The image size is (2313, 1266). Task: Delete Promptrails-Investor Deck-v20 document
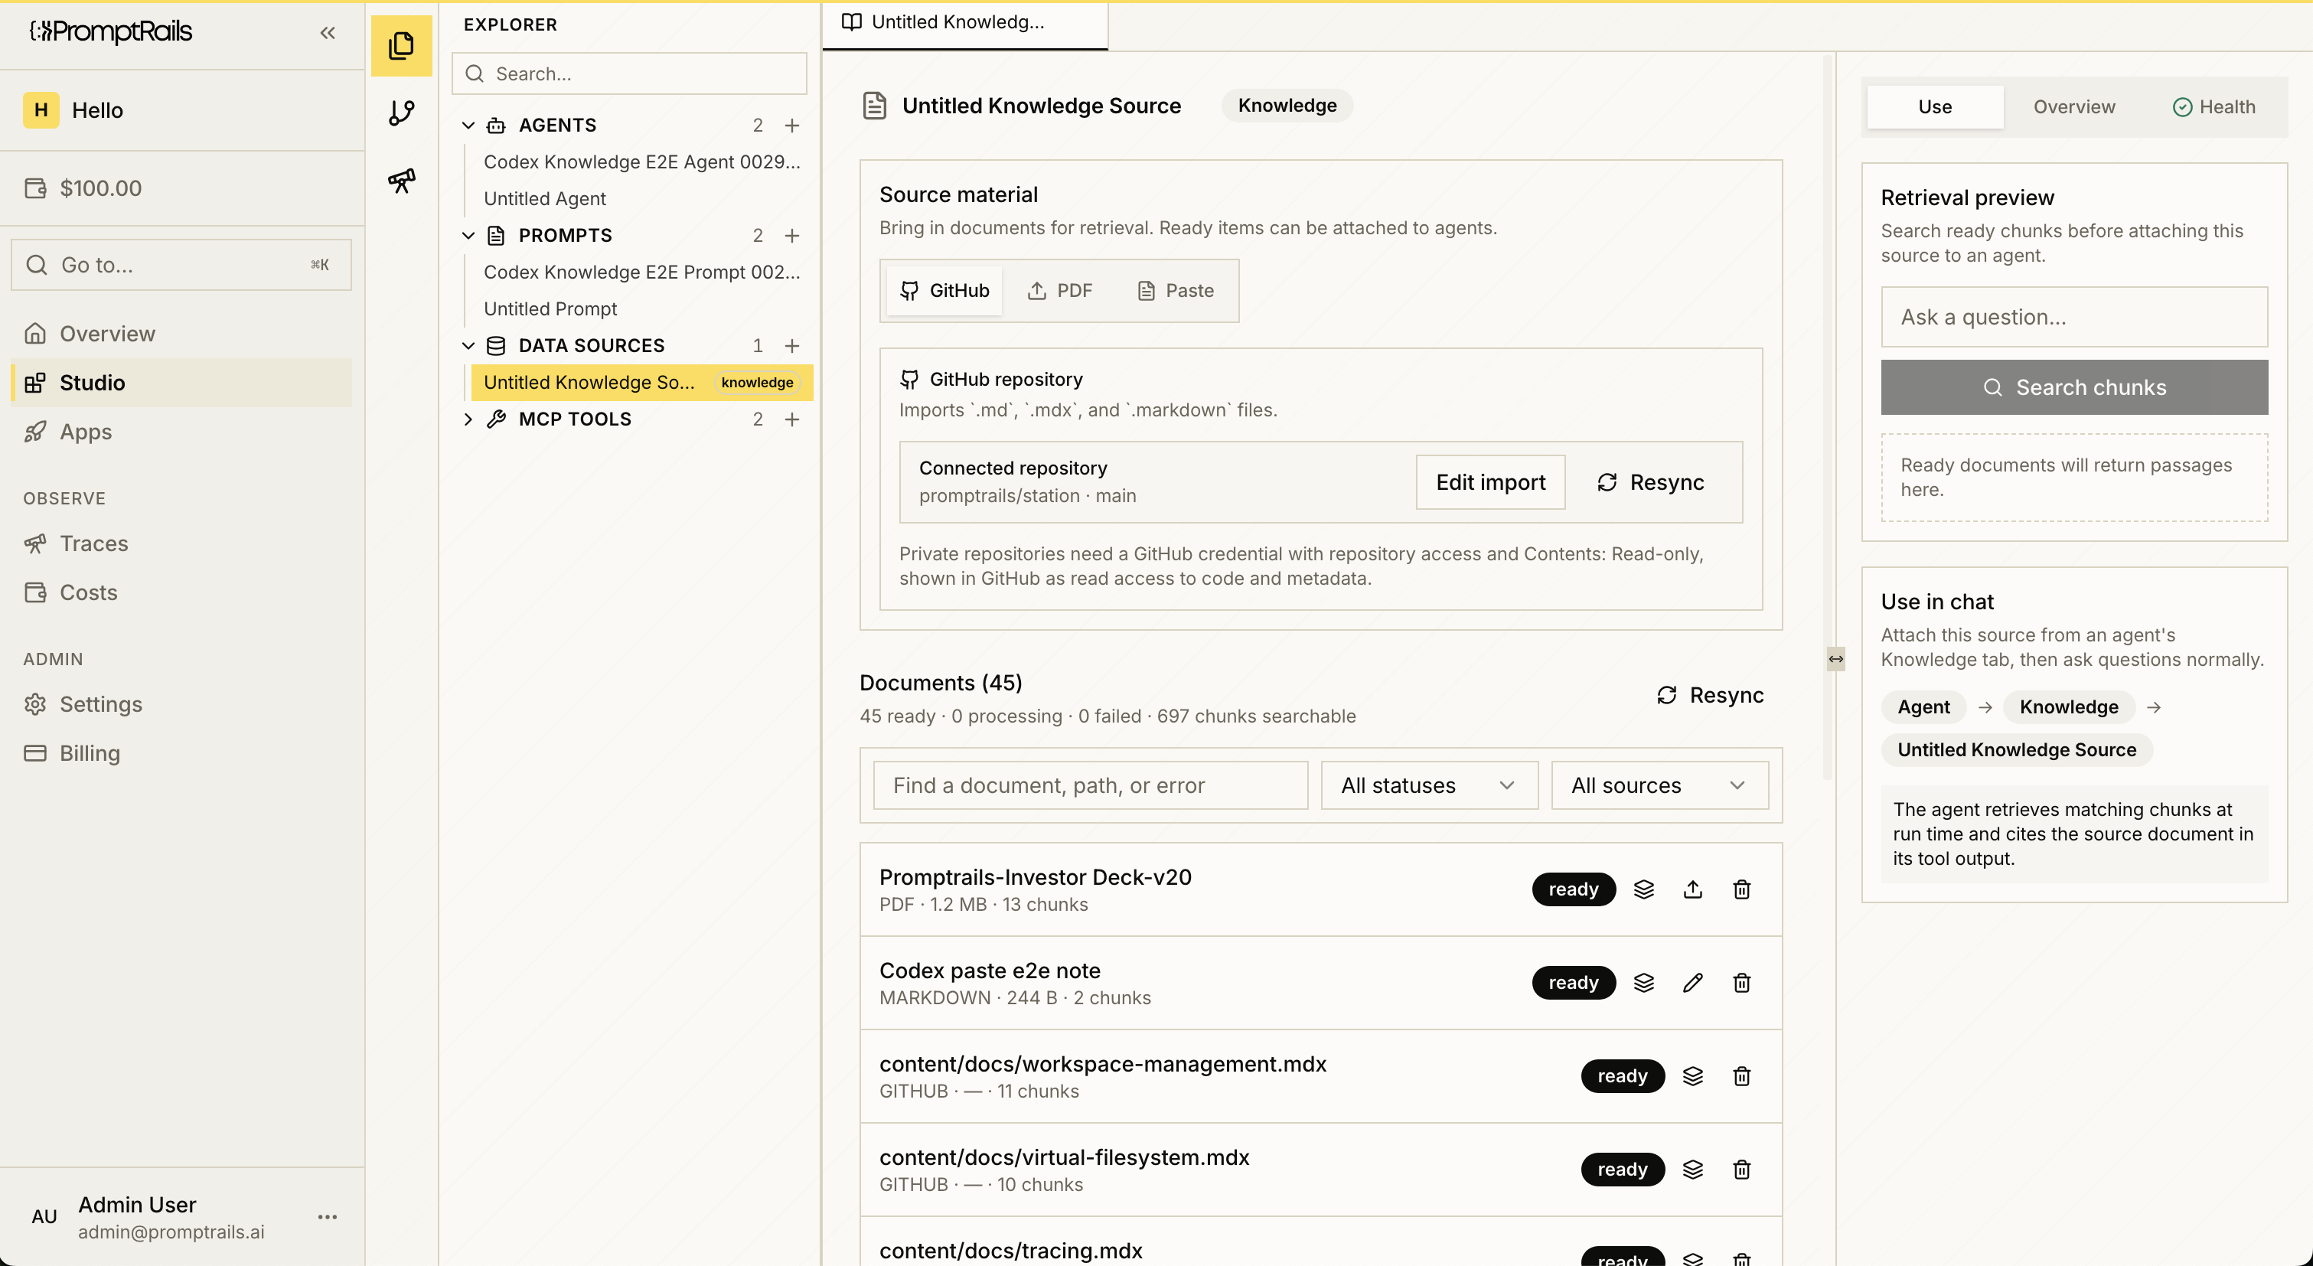(1742, 889)
